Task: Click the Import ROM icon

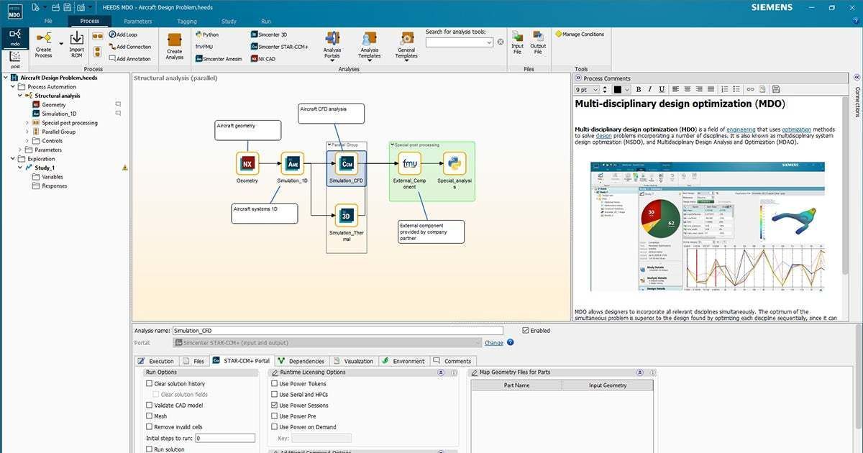Action: 76,37
